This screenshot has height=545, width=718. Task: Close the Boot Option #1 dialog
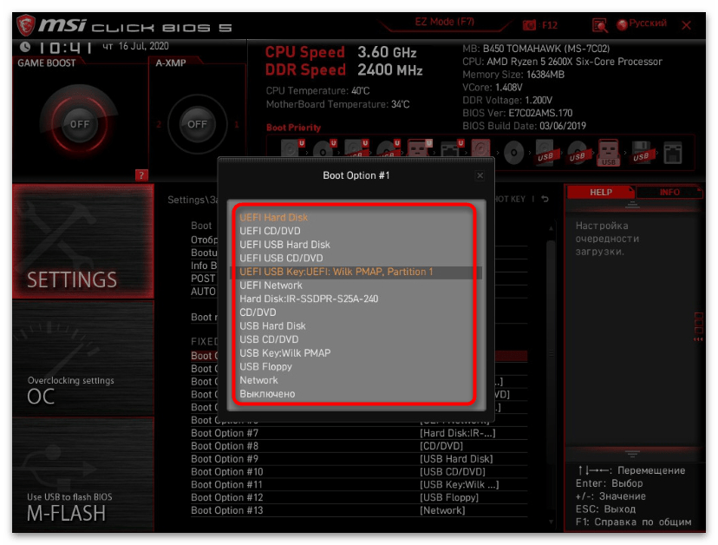tap(480, 175)
